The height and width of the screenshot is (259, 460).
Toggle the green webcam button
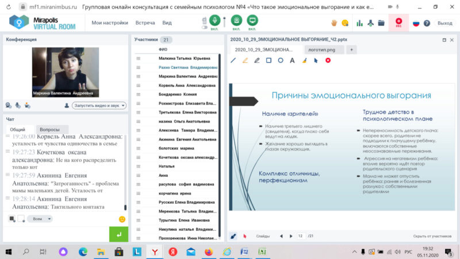(236, 21)
